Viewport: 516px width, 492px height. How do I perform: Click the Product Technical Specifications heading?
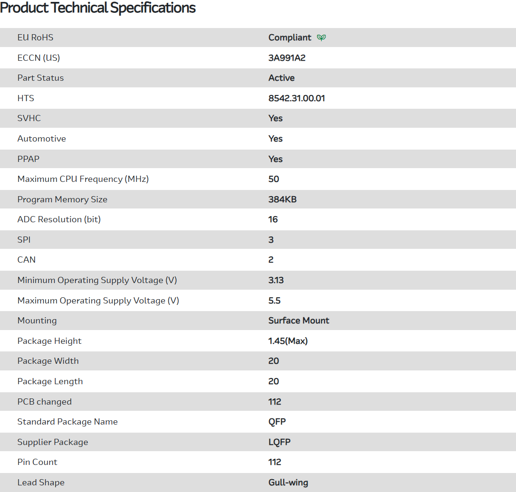pos(98,8)
